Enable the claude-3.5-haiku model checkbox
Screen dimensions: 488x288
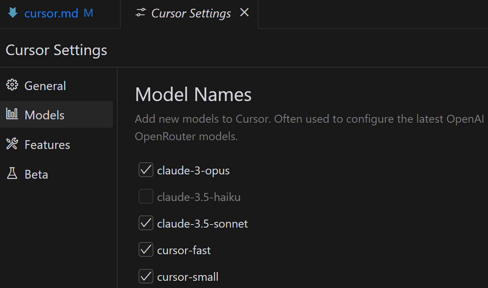click(146, 197)
